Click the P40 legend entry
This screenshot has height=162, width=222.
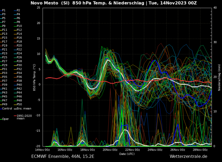pos(18,85)
